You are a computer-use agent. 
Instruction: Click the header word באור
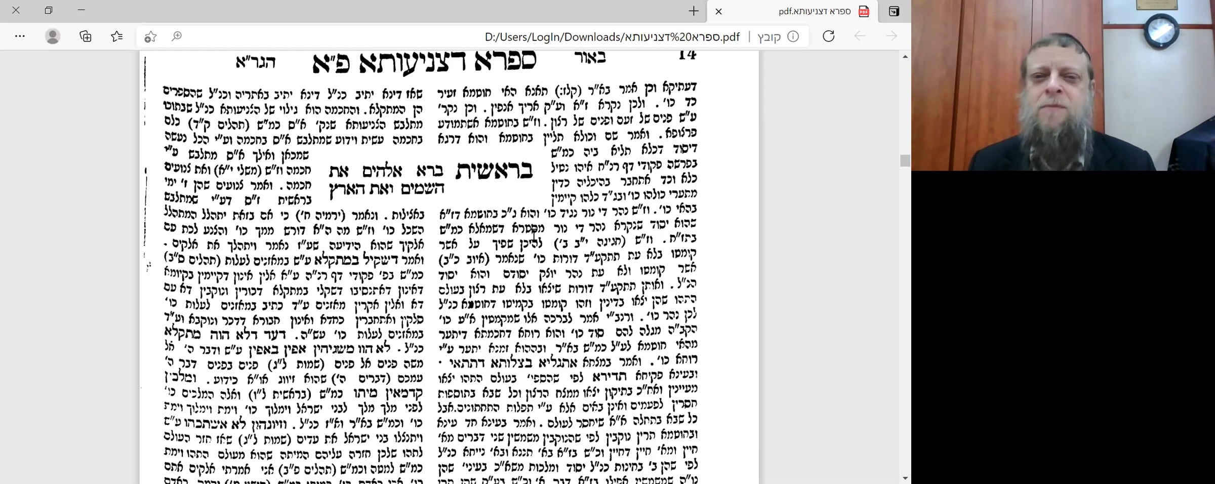590,57
